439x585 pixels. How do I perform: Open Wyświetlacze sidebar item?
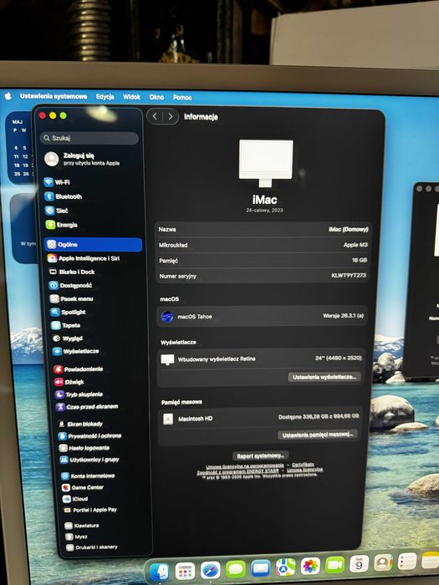[76, 351]
